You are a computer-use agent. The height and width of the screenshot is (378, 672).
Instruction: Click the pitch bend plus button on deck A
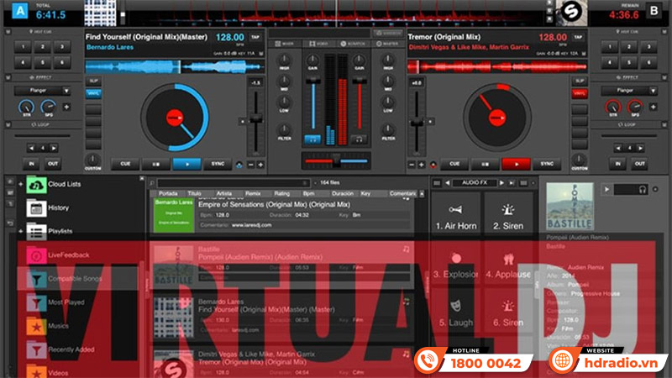pyautogui.click(x=260, y=165)
